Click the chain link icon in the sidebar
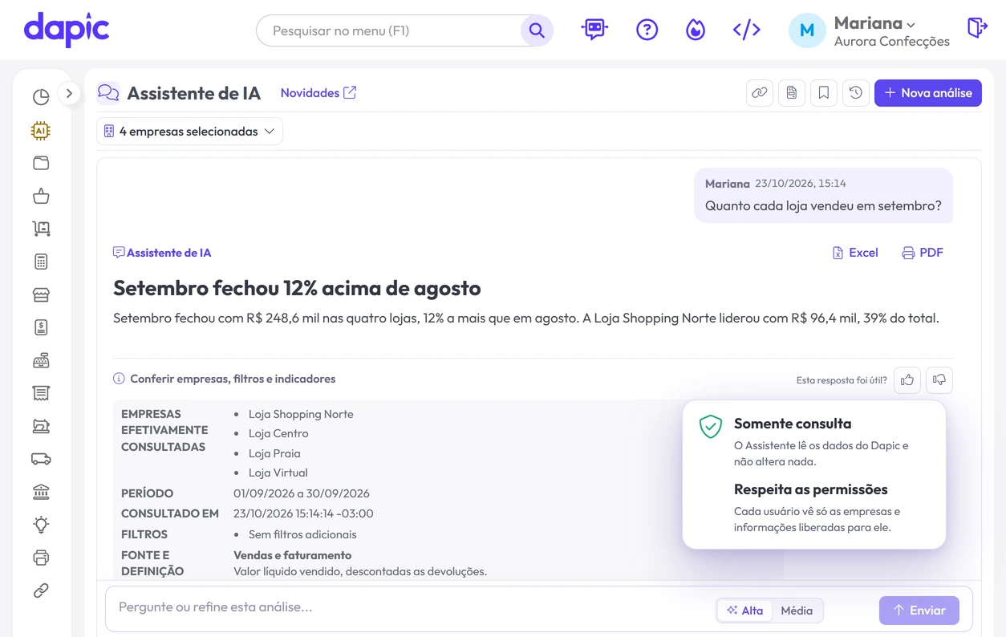This screenshot has height=637, width=1006. pos(41,590)
